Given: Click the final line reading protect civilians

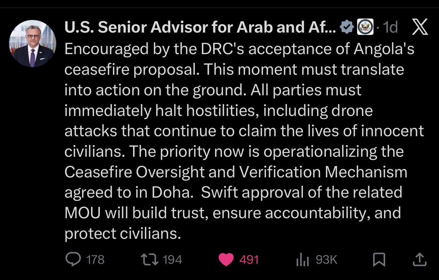Looking at the screenshot, I should pos(122,233).
